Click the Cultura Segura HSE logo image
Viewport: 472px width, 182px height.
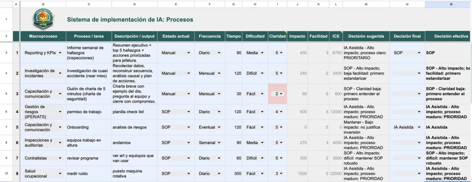tap(44, 19)
